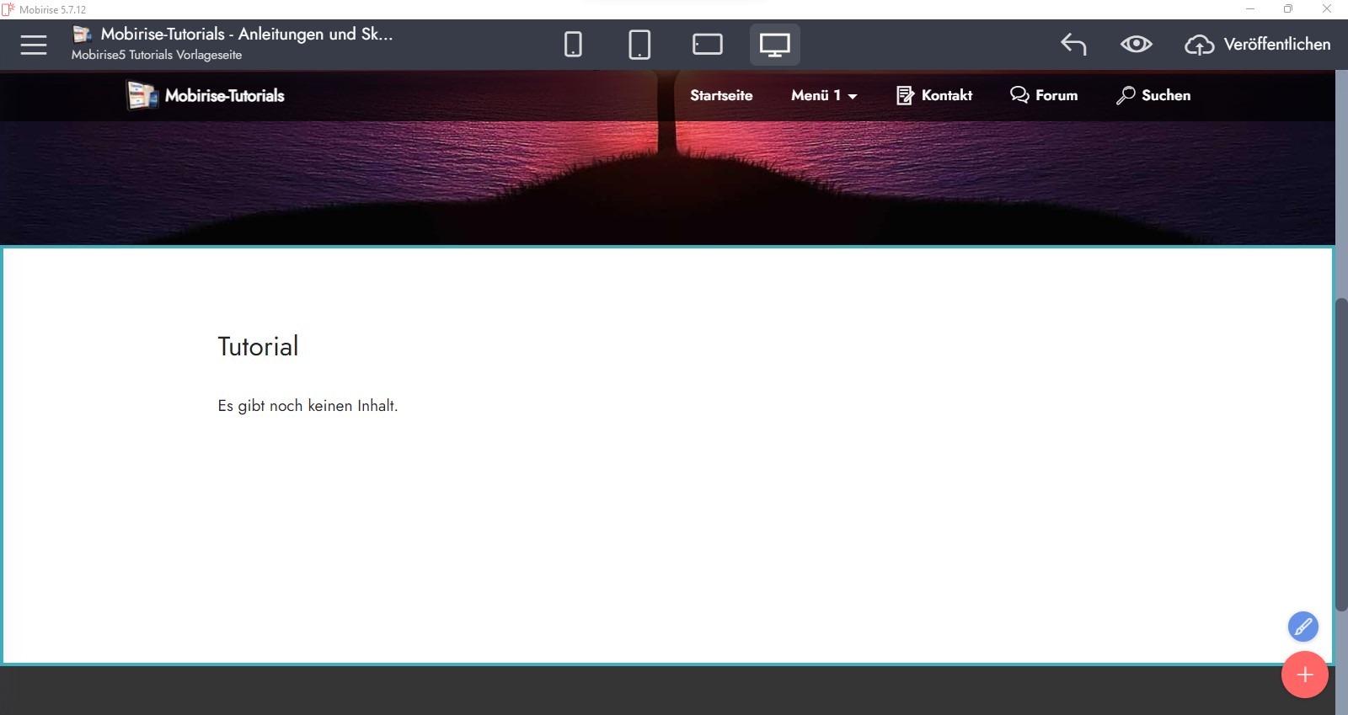The height and width of the screenshot is (715, 1348).
Task: Open the hamburger main menu
Action: [34, 45]
